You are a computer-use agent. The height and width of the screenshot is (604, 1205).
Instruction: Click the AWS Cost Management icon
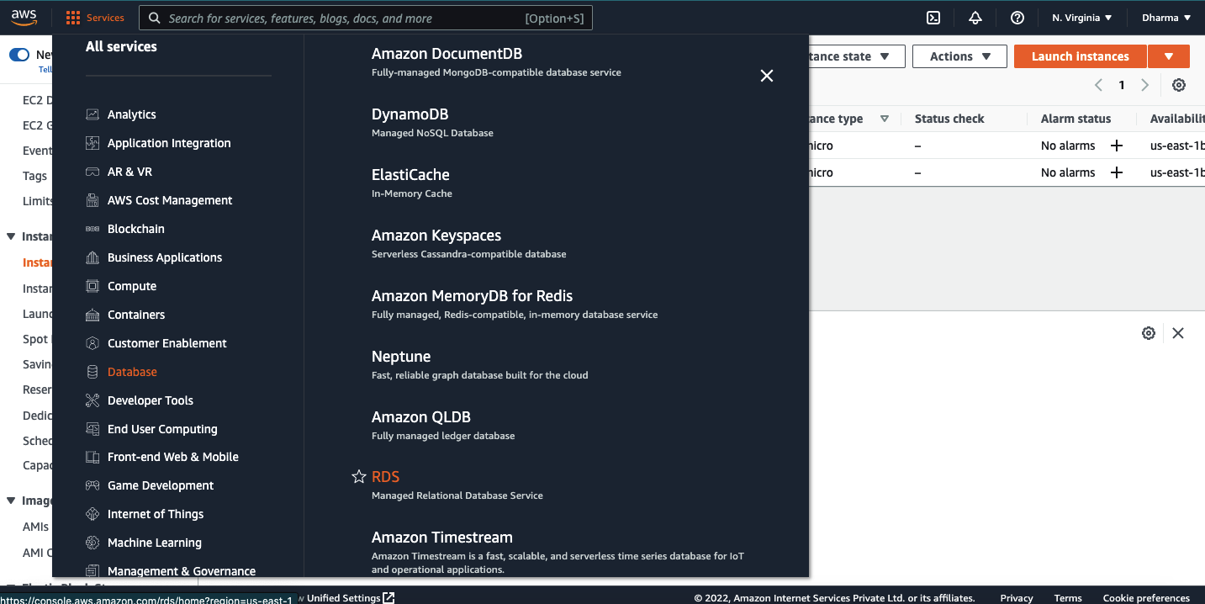[92, 200]
